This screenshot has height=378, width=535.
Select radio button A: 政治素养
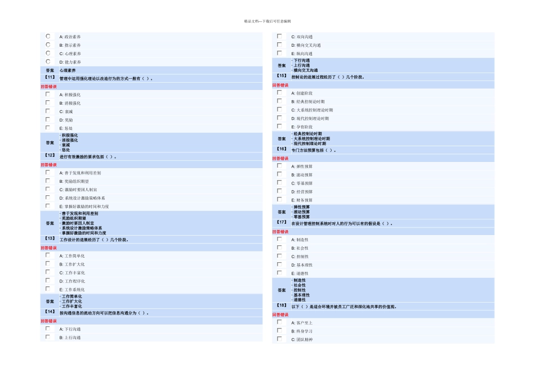click(x=48, y=36)
